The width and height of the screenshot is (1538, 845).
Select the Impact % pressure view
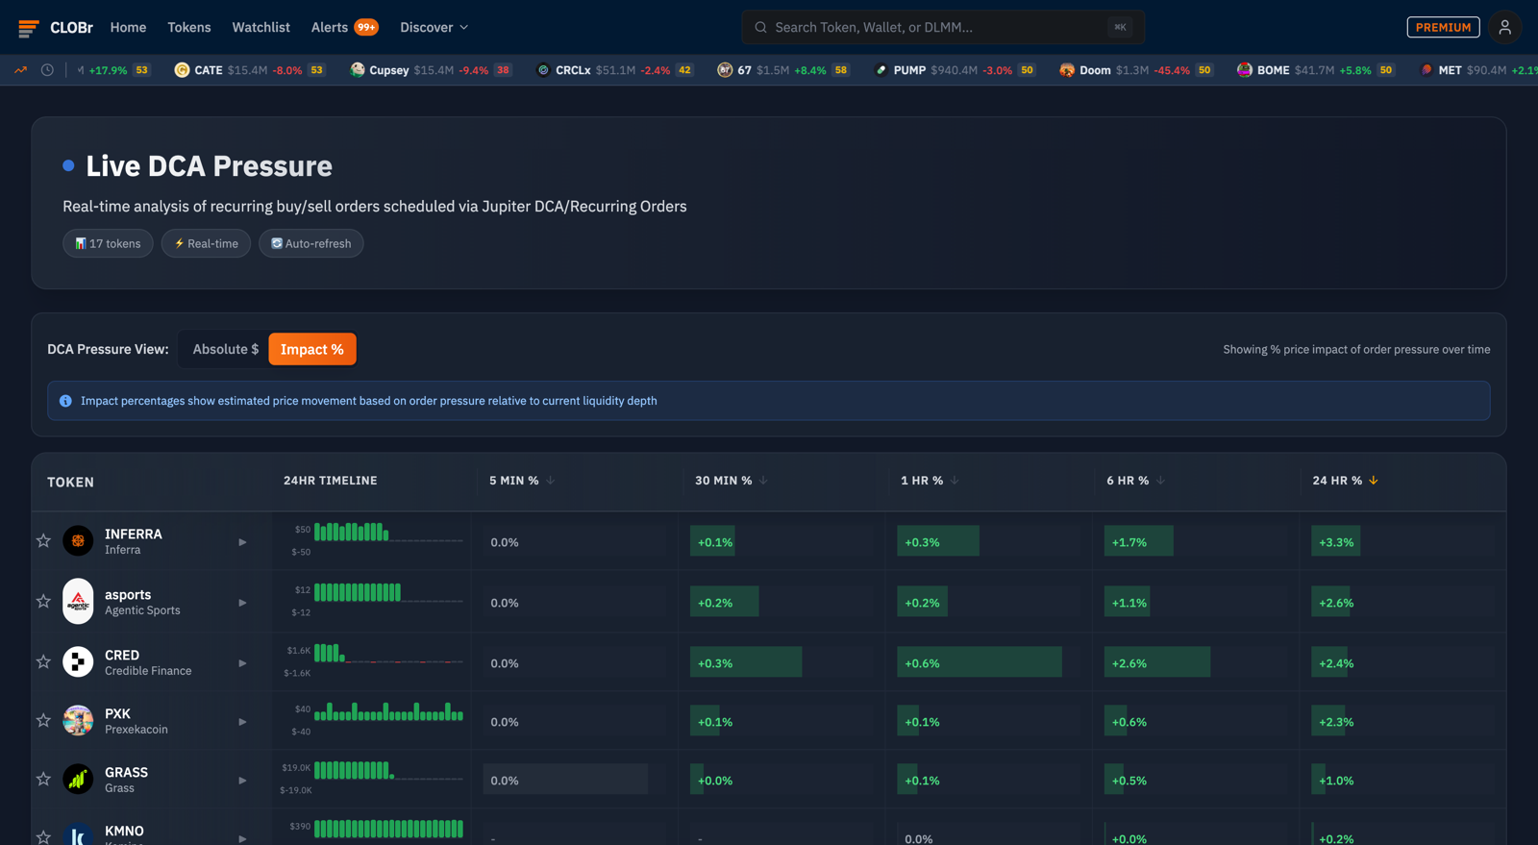tap(311, 349)
